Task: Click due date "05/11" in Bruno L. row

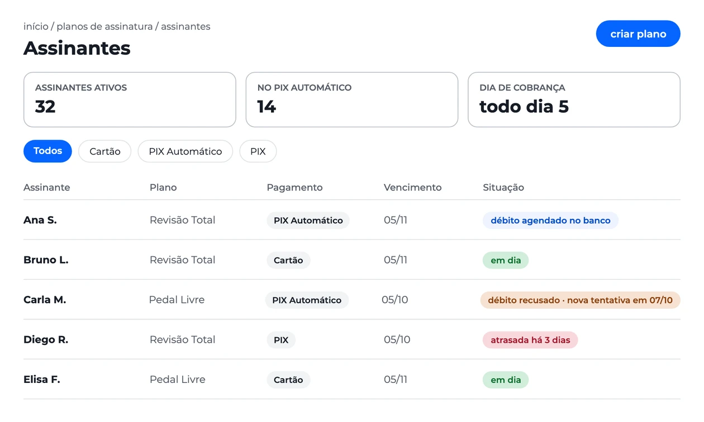Action: (x=396, y=260)
